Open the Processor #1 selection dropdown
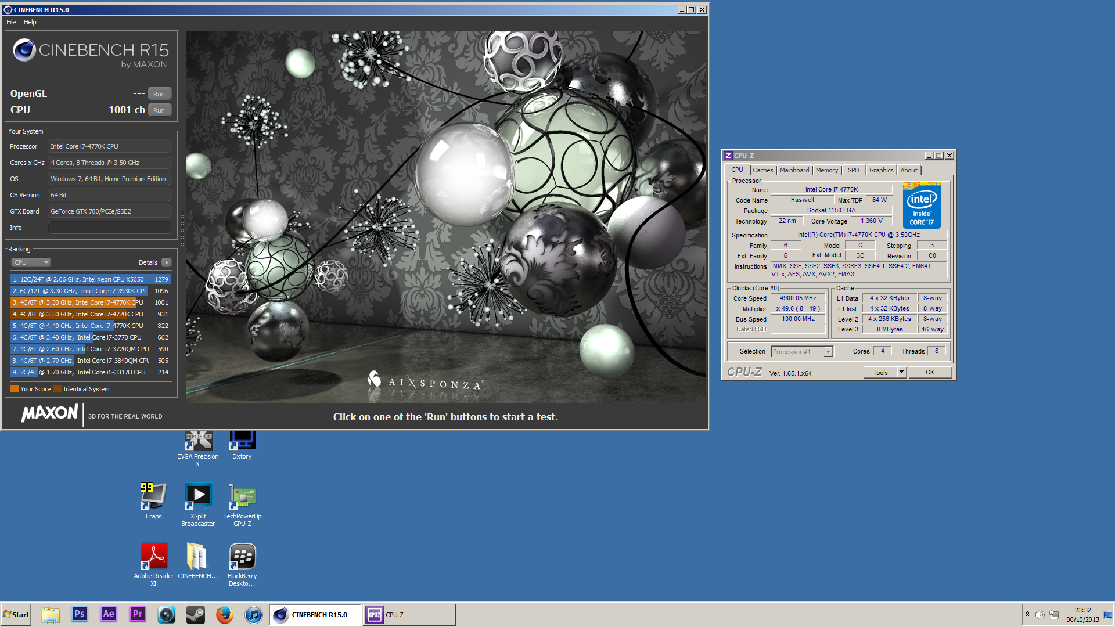This screenshot has height=627, width=1115. pos(802,351)
